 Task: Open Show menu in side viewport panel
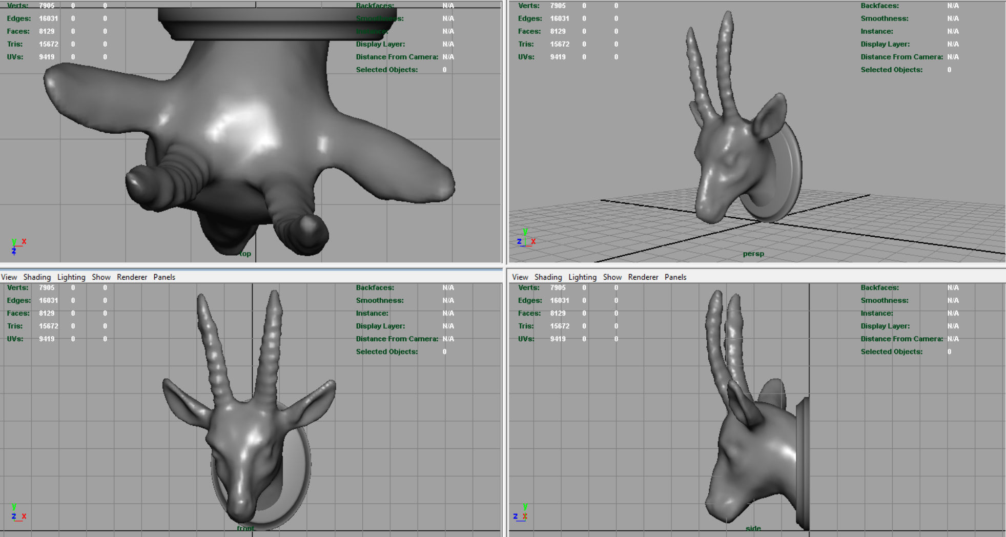point(612,277)
